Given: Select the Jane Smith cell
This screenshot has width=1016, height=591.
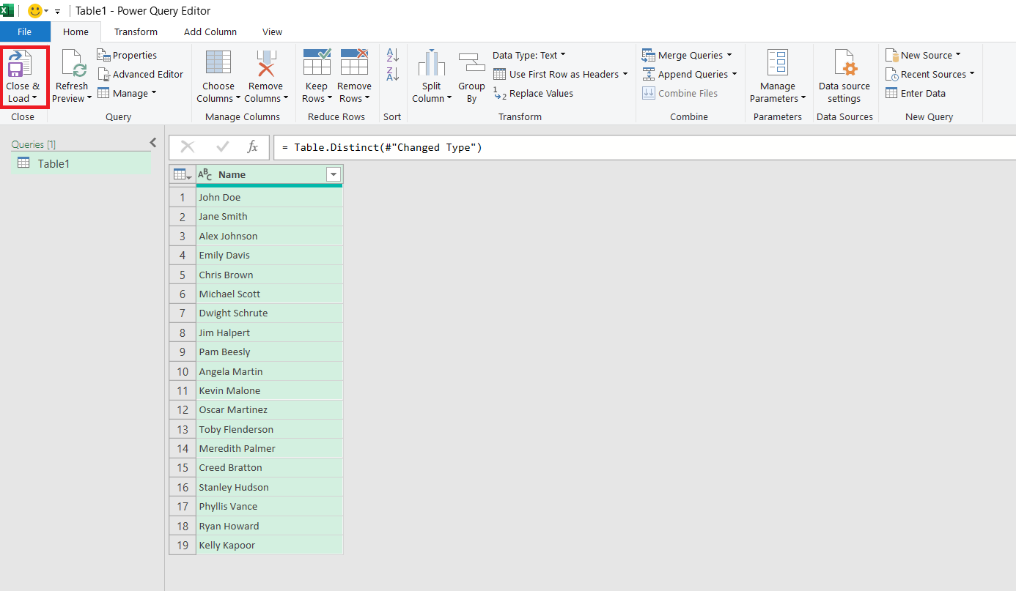Looking at the screenshot, I should pyautogui.click(x=269, y=216).
